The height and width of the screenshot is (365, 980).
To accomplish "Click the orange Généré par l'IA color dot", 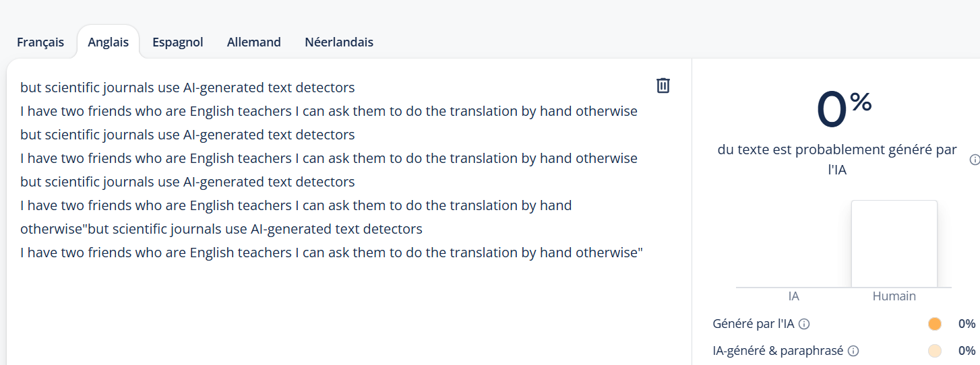I will click(x=934, y=324).
